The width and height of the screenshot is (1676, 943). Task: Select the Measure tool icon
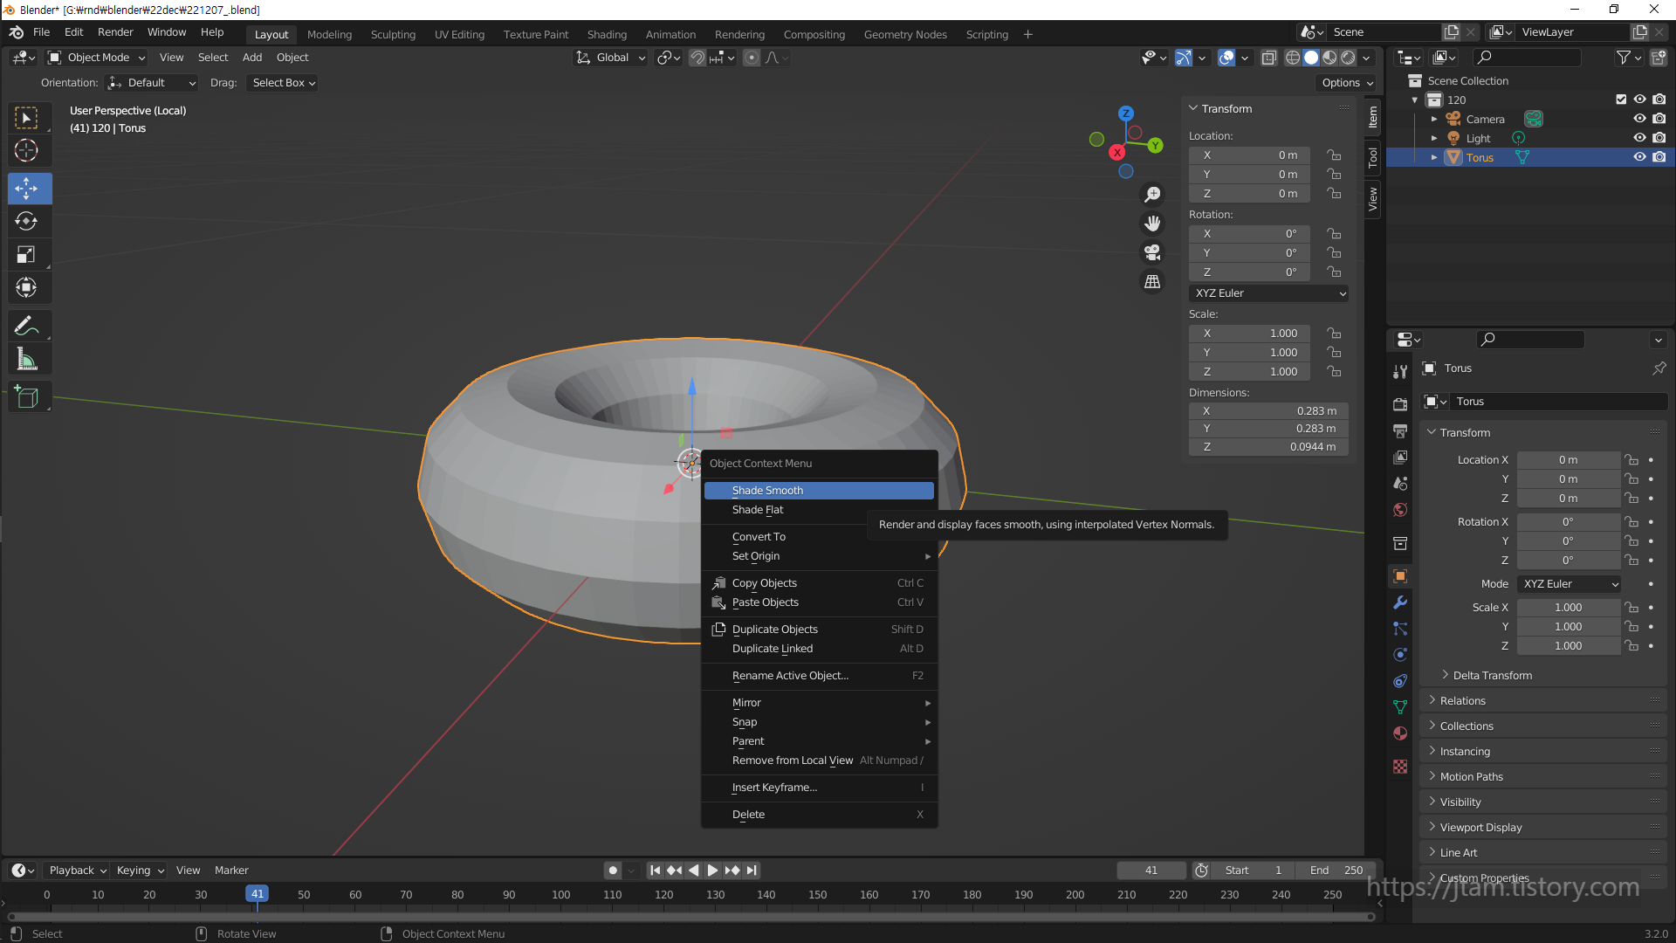[x=26, y=360]
